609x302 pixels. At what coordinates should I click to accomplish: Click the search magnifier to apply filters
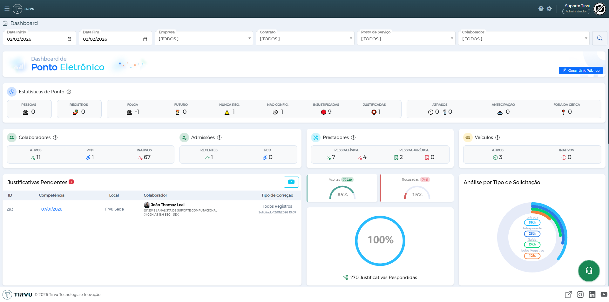coord(599,38)
